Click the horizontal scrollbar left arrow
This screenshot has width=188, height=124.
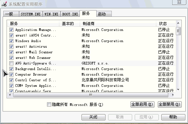[10, 95]
